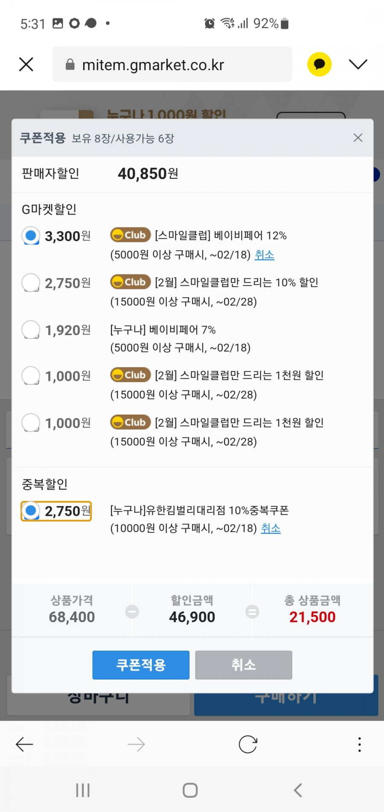Tap the gray 취소 button
This screenshot has height=812, width=384.
[244, 665]
